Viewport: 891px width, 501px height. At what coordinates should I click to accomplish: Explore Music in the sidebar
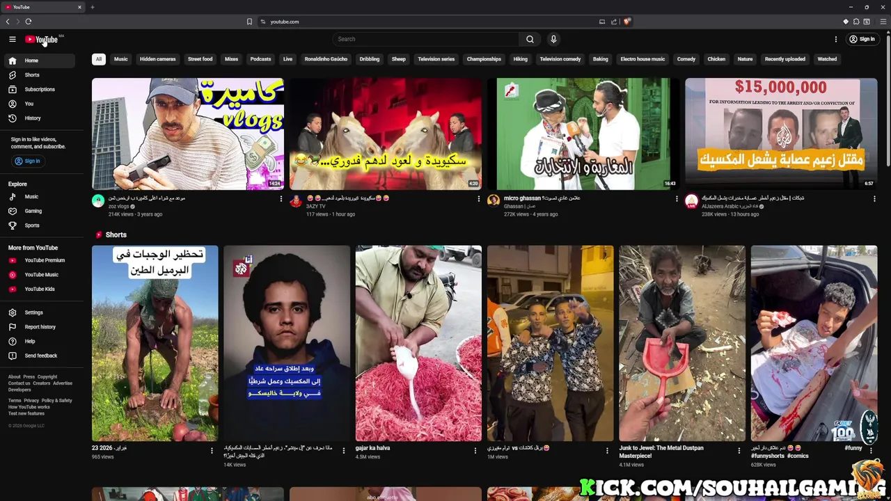39,197
